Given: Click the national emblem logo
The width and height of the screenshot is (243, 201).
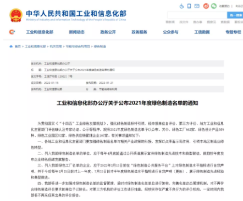Looking at the screenshot, I should [x=16, y=15].
